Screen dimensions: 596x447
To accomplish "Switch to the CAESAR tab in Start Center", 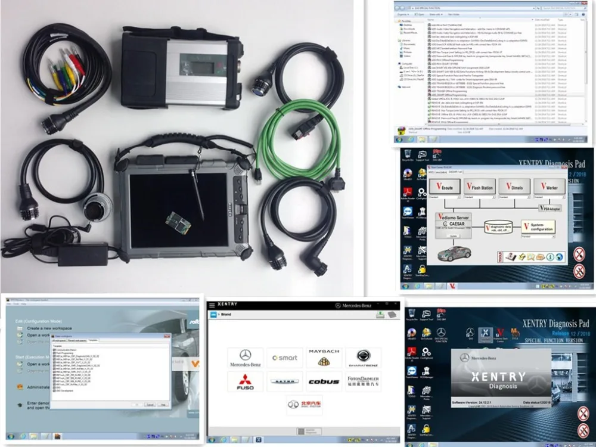I will (454, 172).
